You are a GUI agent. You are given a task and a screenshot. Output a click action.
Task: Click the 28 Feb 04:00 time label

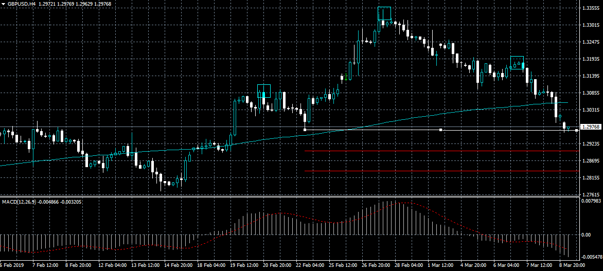[x=410, y=265]
